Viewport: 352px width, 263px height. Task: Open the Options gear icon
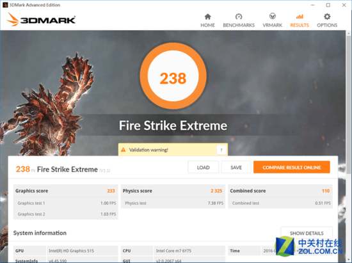[327, 17]
